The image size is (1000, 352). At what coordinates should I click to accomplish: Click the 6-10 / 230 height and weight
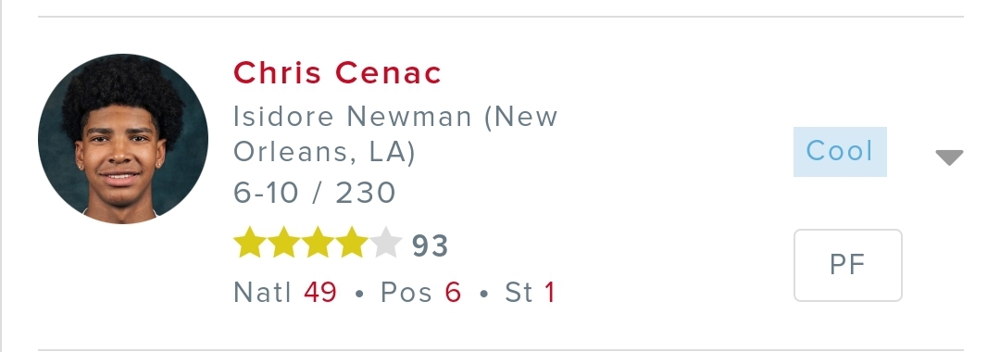(315, 193)
